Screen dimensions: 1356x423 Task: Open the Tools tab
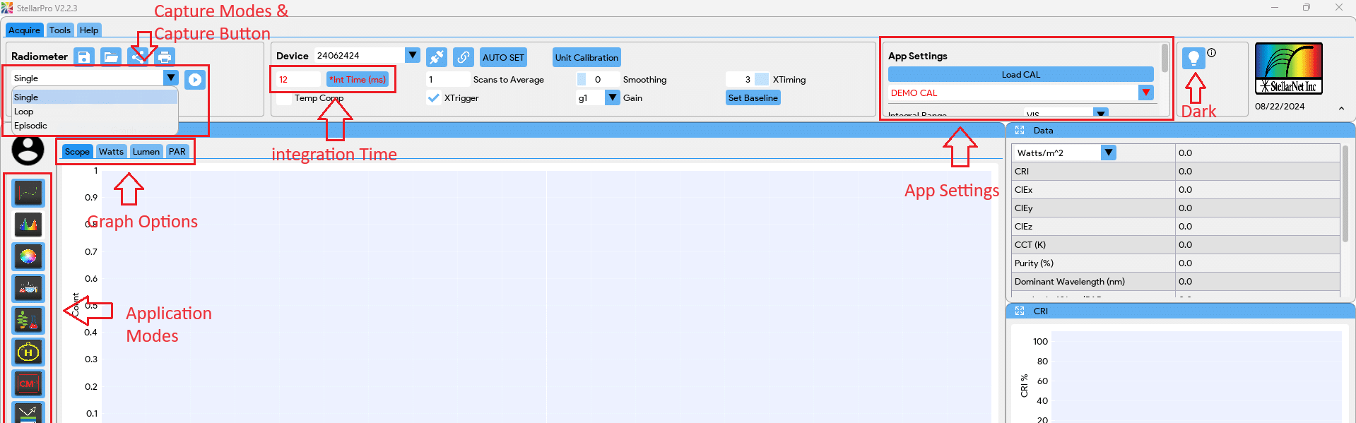coord(60,30)
